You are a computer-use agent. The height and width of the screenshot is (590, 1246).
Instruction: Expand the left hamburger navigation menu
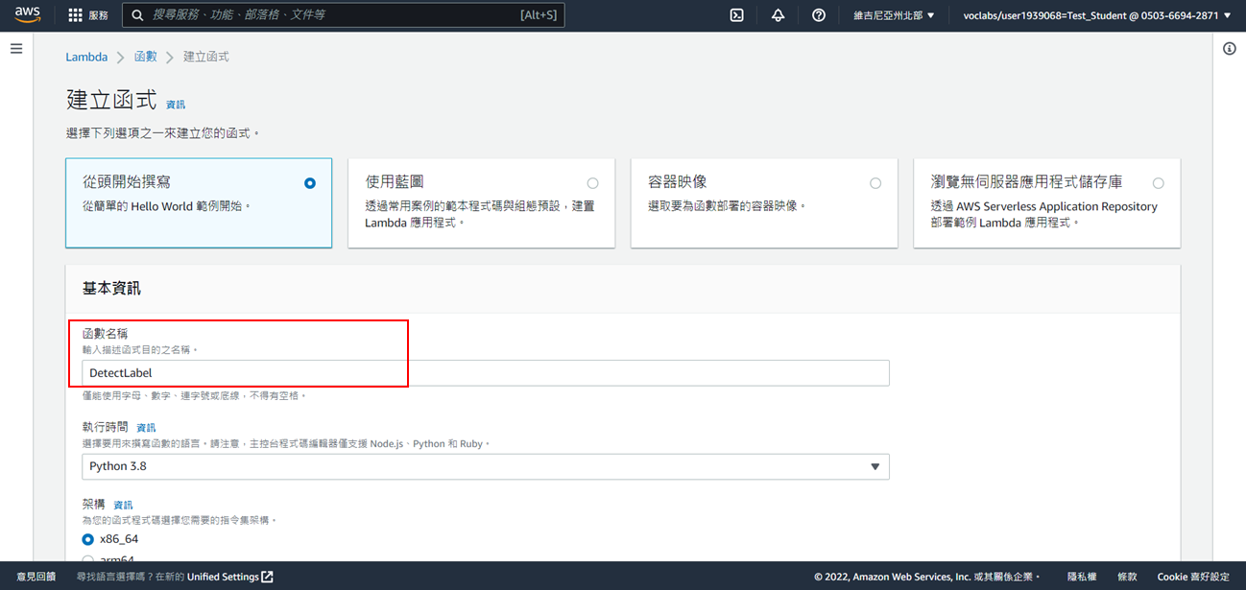point(16,48)
